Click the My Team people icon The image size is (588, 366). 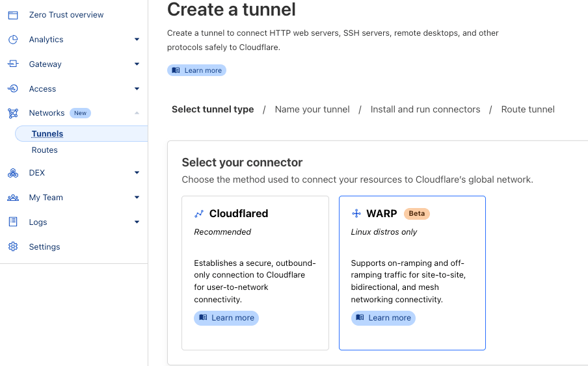tap(13, 198)
